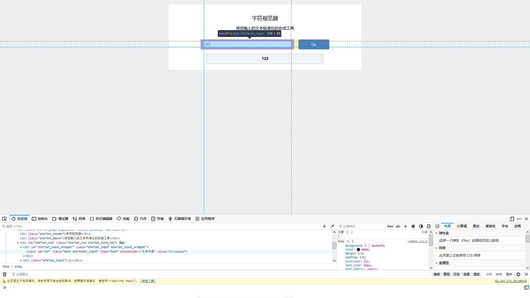Toggle light color scheme simulation icon
The image size is (530, 298).
(413, 226)
